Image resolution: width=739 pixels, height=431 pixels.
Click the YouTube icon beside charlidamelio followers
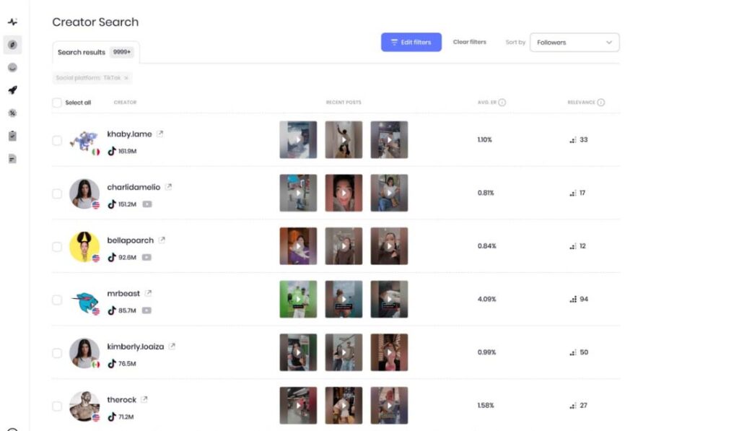147,204
